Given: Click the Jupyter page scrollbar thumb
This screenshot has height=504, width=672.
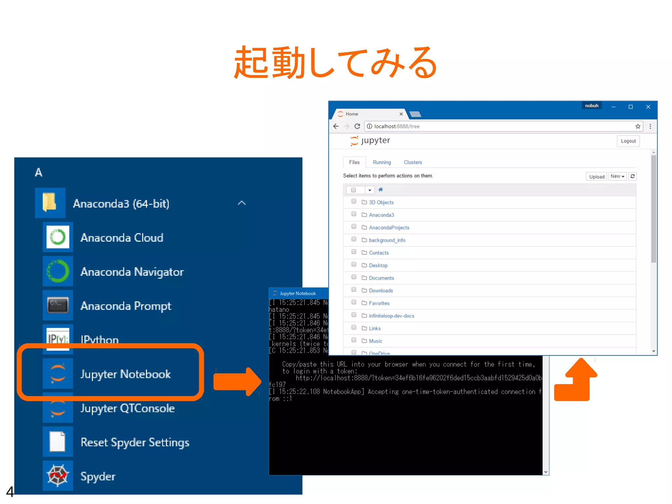Looking at the screenshot, I should [654, 209].
